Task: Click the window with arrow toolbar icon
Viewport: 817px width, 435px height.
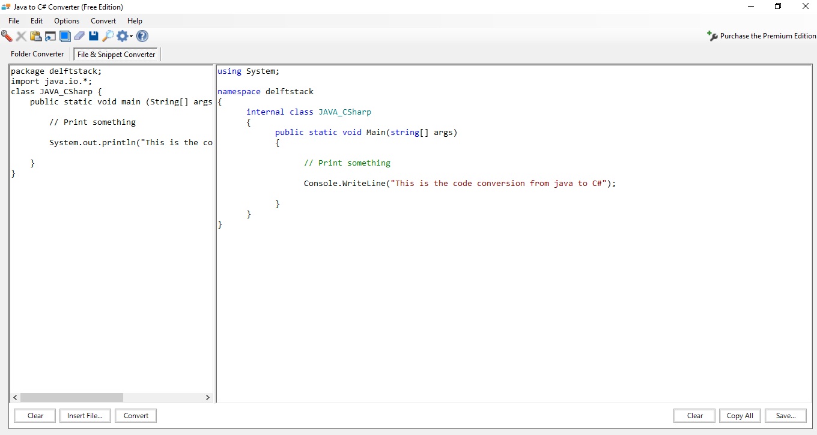Action: coord(50,36)
